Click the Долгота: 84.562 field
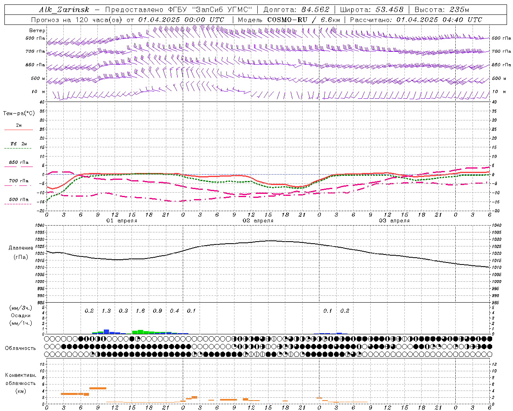Image resolution: width=513 pixels, height=411 pixels. point(296,10)
